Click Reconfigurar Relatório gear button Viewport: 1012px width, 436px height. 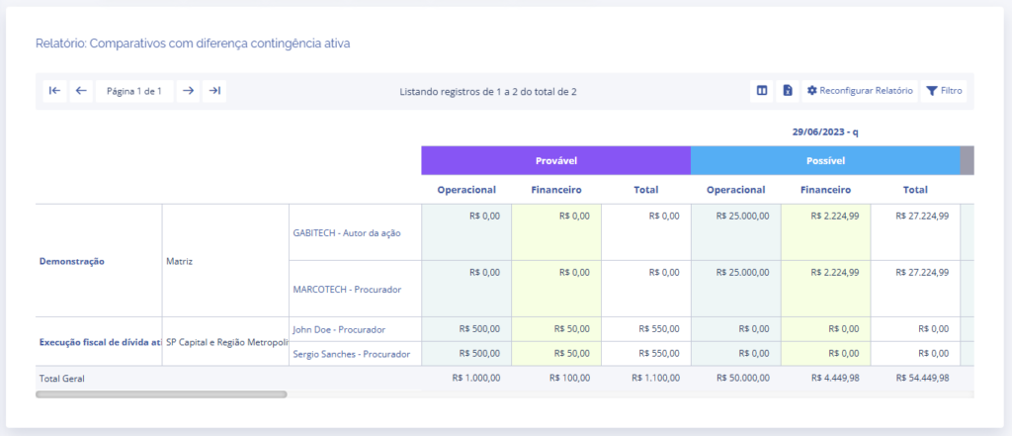(x=860, y=91)
